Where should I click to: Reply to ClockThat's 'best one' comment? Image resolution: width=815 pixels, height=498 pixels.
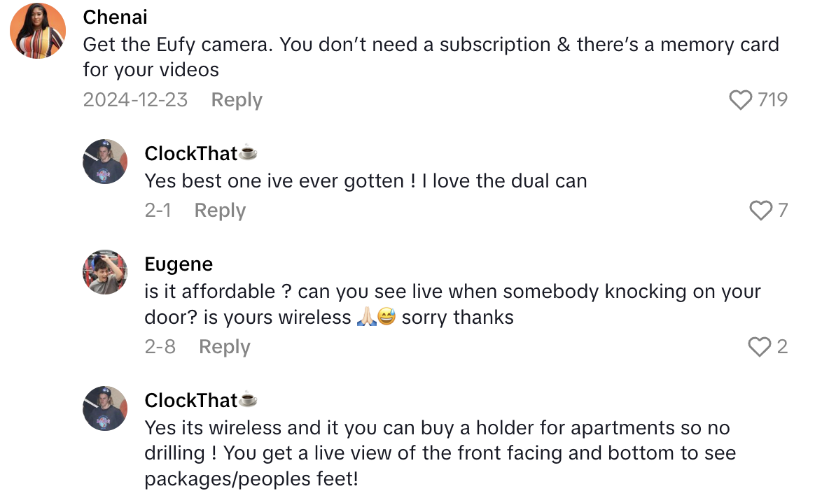coord(220,211)
